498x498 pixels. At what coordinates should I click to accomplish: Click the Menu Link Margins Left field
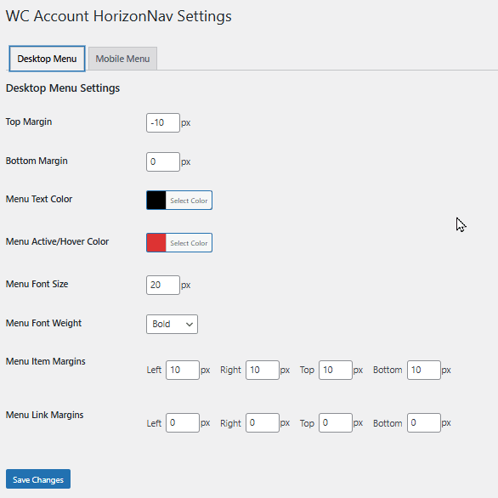pyautogui.click(x=183, y=422)
